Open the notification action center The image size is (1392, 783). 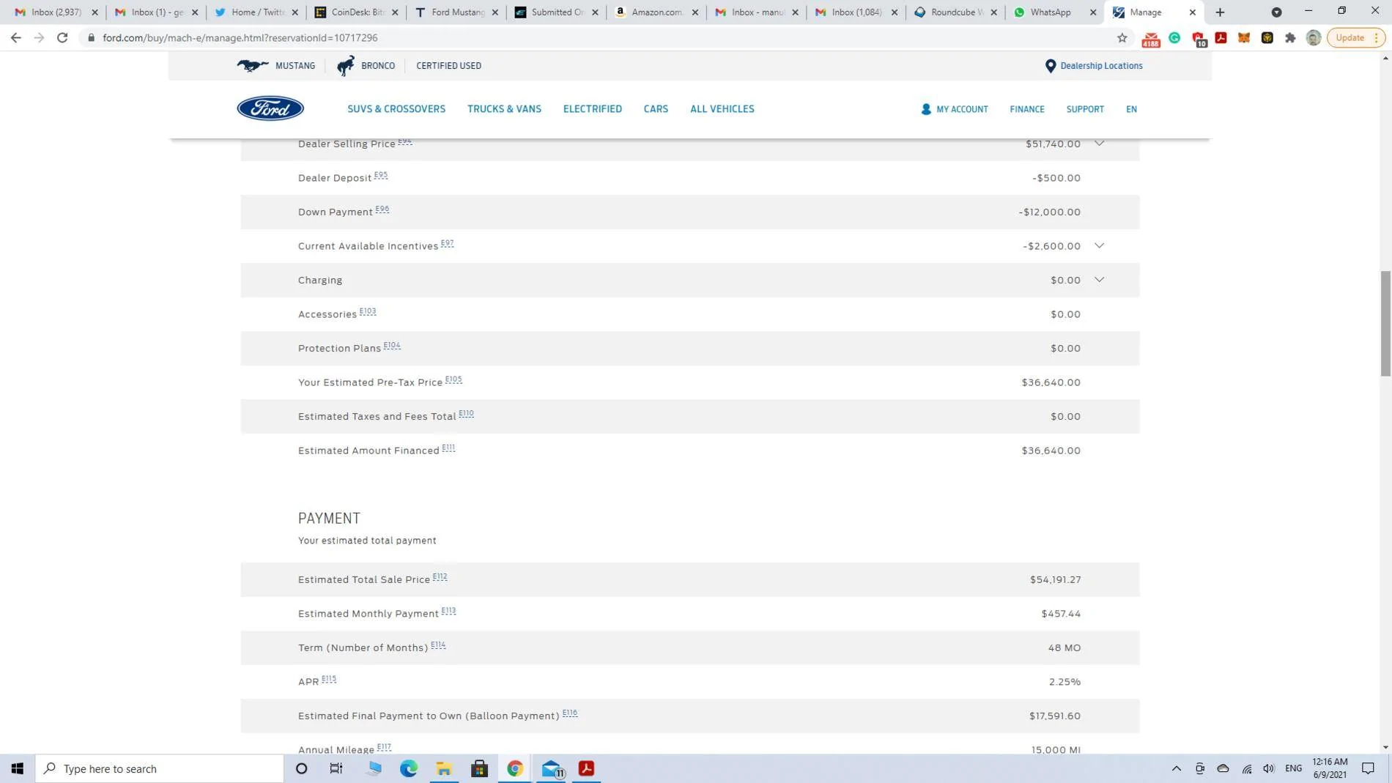point(1368,768)
